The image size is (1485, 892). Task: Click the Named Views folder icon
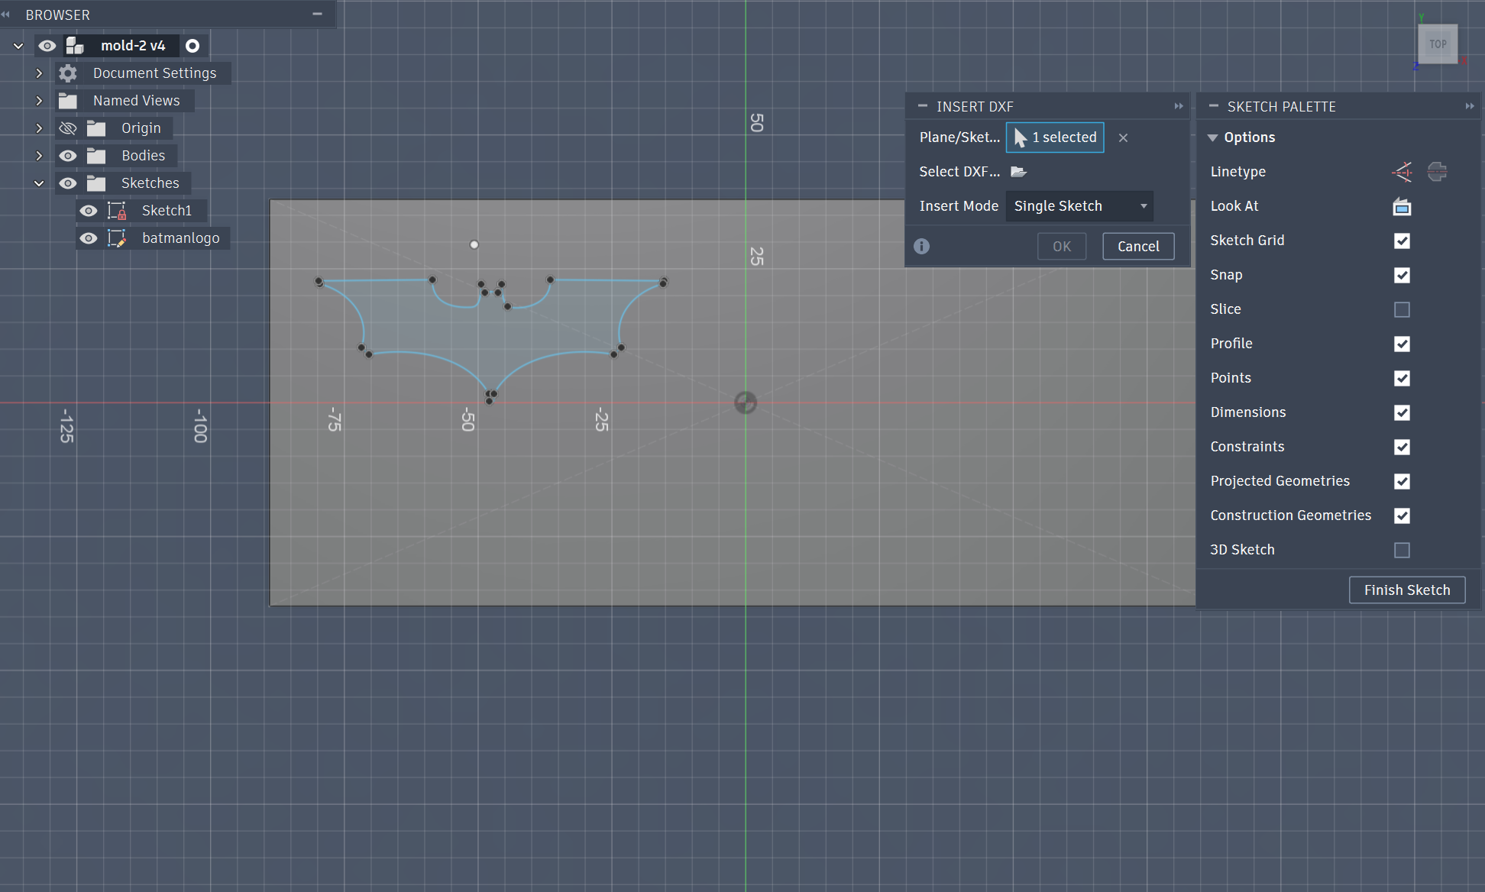[x=68, y=101]
